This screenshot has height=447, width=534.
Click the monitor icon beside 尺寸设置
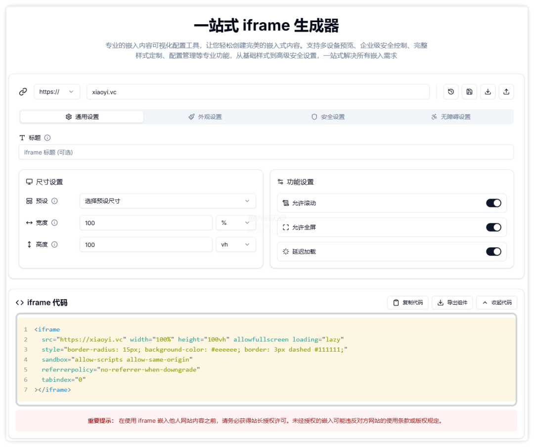[29, 182]
